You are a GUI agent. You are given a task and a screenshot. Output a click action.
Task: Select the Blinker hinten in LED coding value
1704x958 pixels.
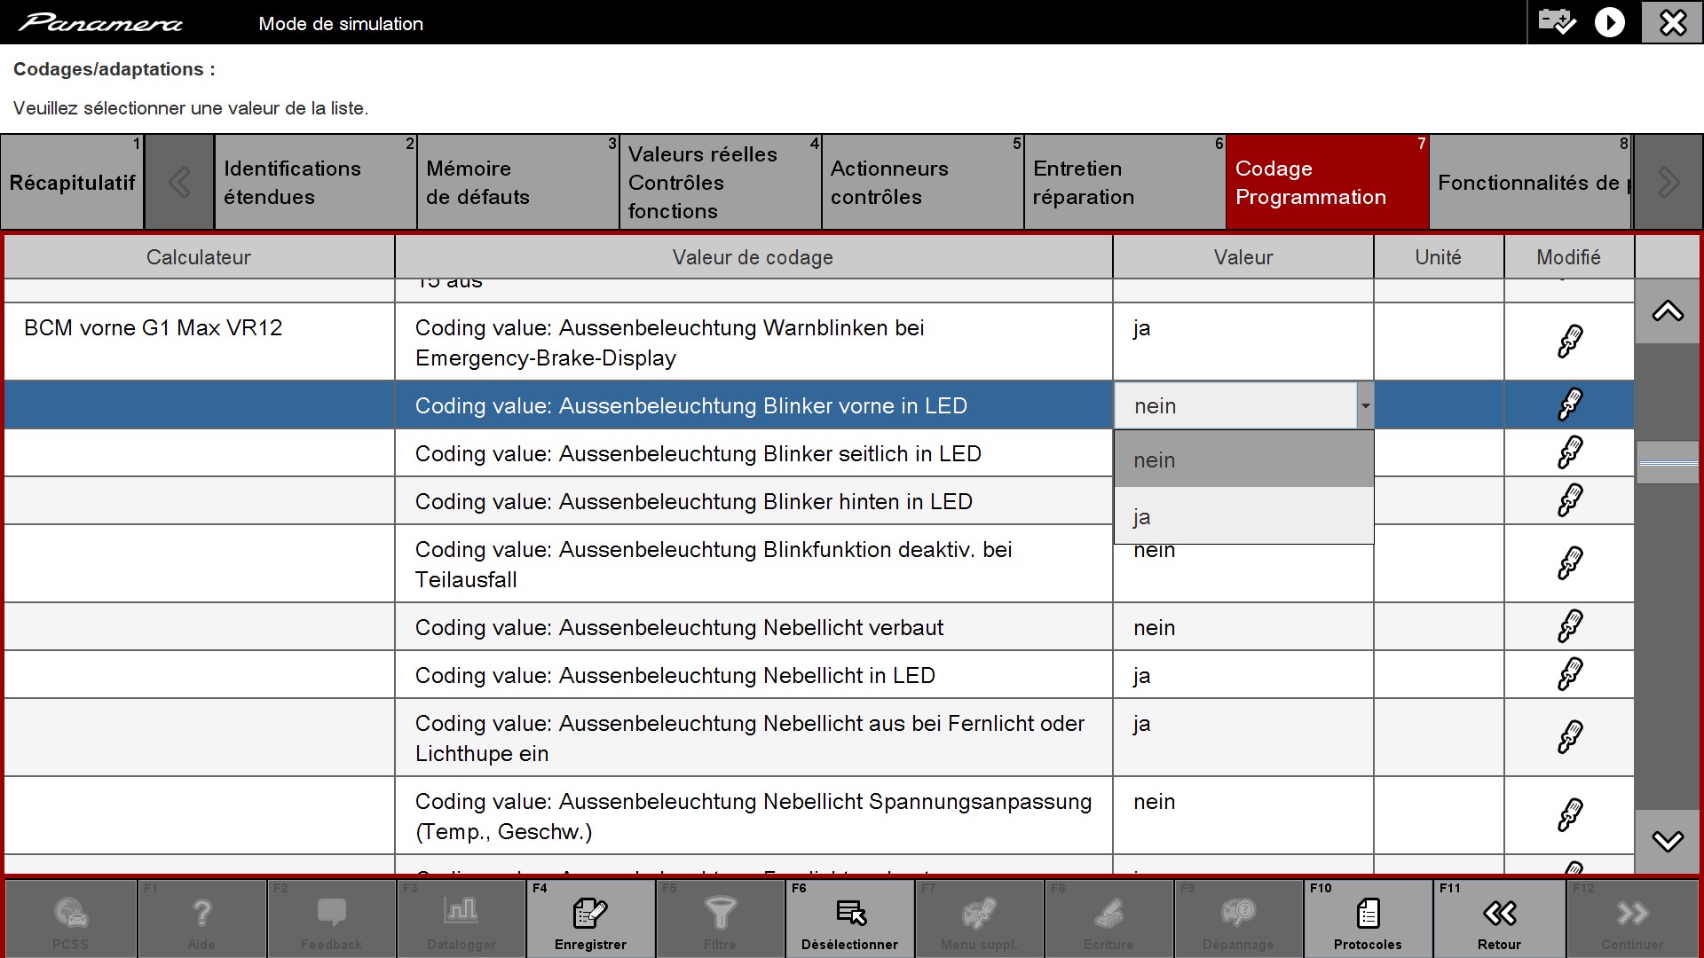point(753,501)
